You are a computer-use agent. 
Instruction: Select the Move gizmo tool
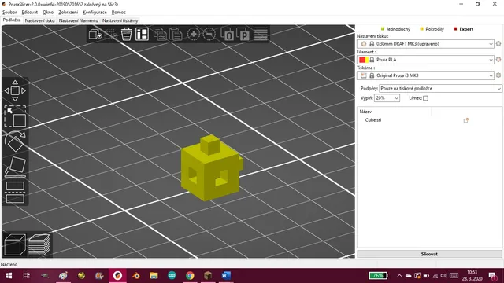click(15, 91)
